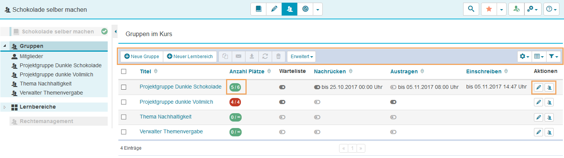Open the column selection table dropdown

539,56
